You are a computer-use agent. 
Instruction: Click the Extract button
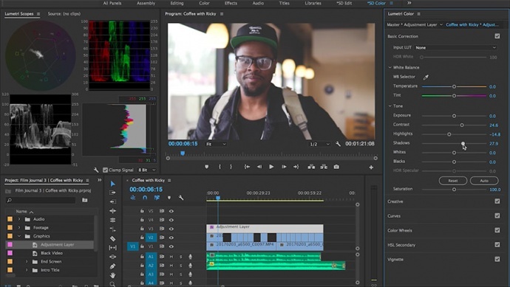click(x=324, y=167)
